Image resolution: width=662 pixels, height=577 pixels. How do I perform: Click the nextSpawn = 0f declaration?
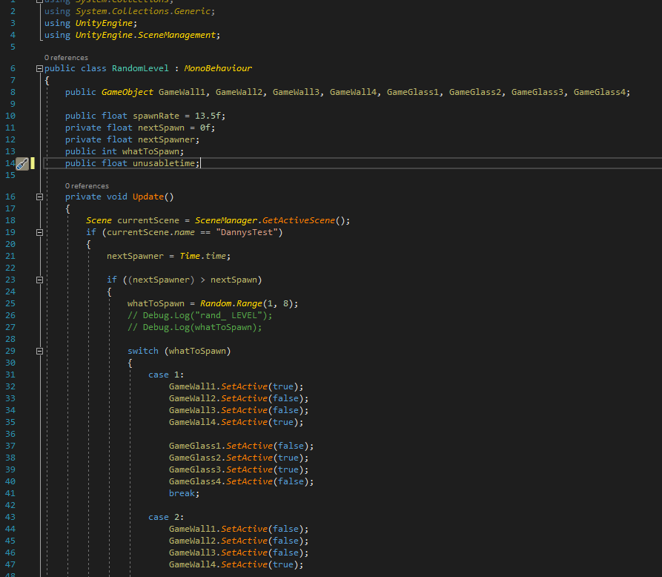point(140,128)
